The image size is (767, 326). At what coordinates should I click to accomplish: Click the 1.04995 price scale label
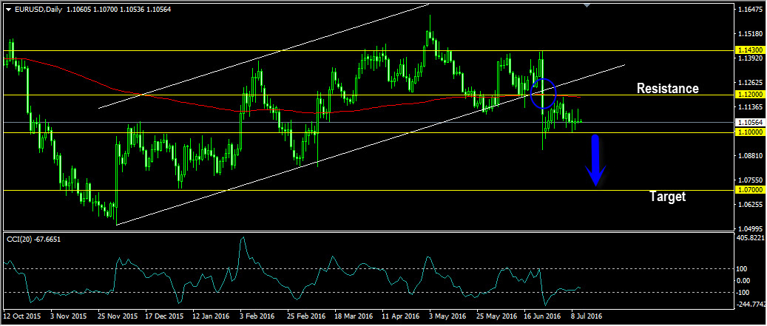pyautogui.click(x=751, y=228)
